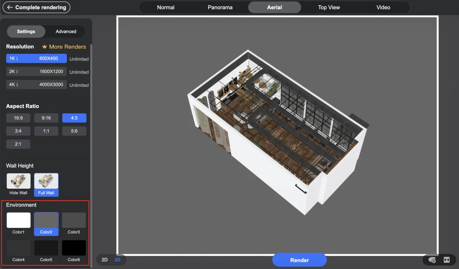The width and height of the screenshot is (459, 269).
Task: Choose the Color3 environment swatch
Action: coord(74,220)
